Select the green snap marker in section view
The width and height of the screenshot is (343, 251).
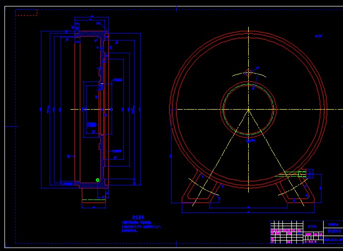point(98,180)
